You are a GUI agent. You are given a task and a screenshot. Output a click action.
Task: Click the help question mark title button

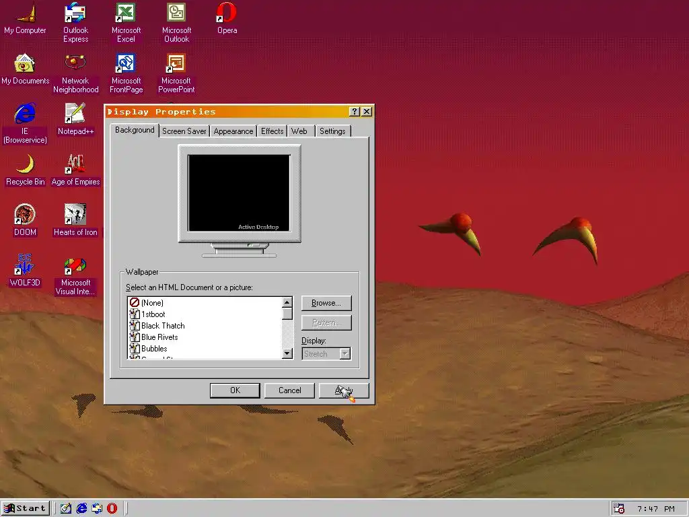(x=354, y=112)
